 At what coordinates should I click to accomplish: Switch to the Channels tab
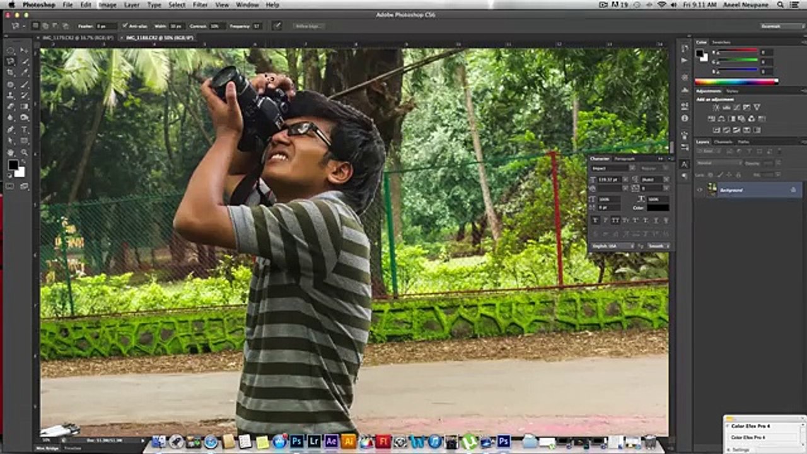(x=723, y=142)
